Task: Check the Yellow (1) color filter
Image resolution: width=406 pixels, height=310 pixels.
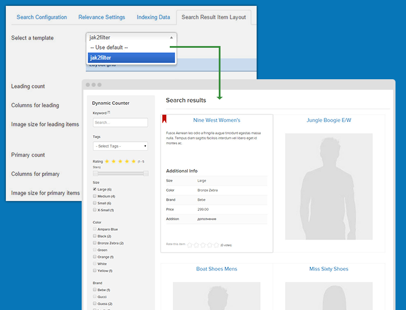Action: point(94,270)
